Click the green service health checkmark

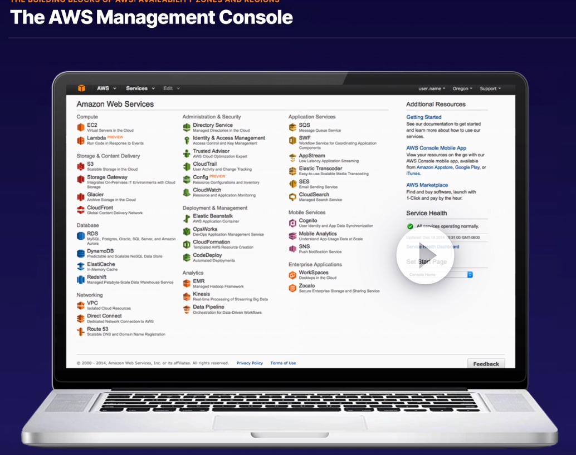coord(410,226)
